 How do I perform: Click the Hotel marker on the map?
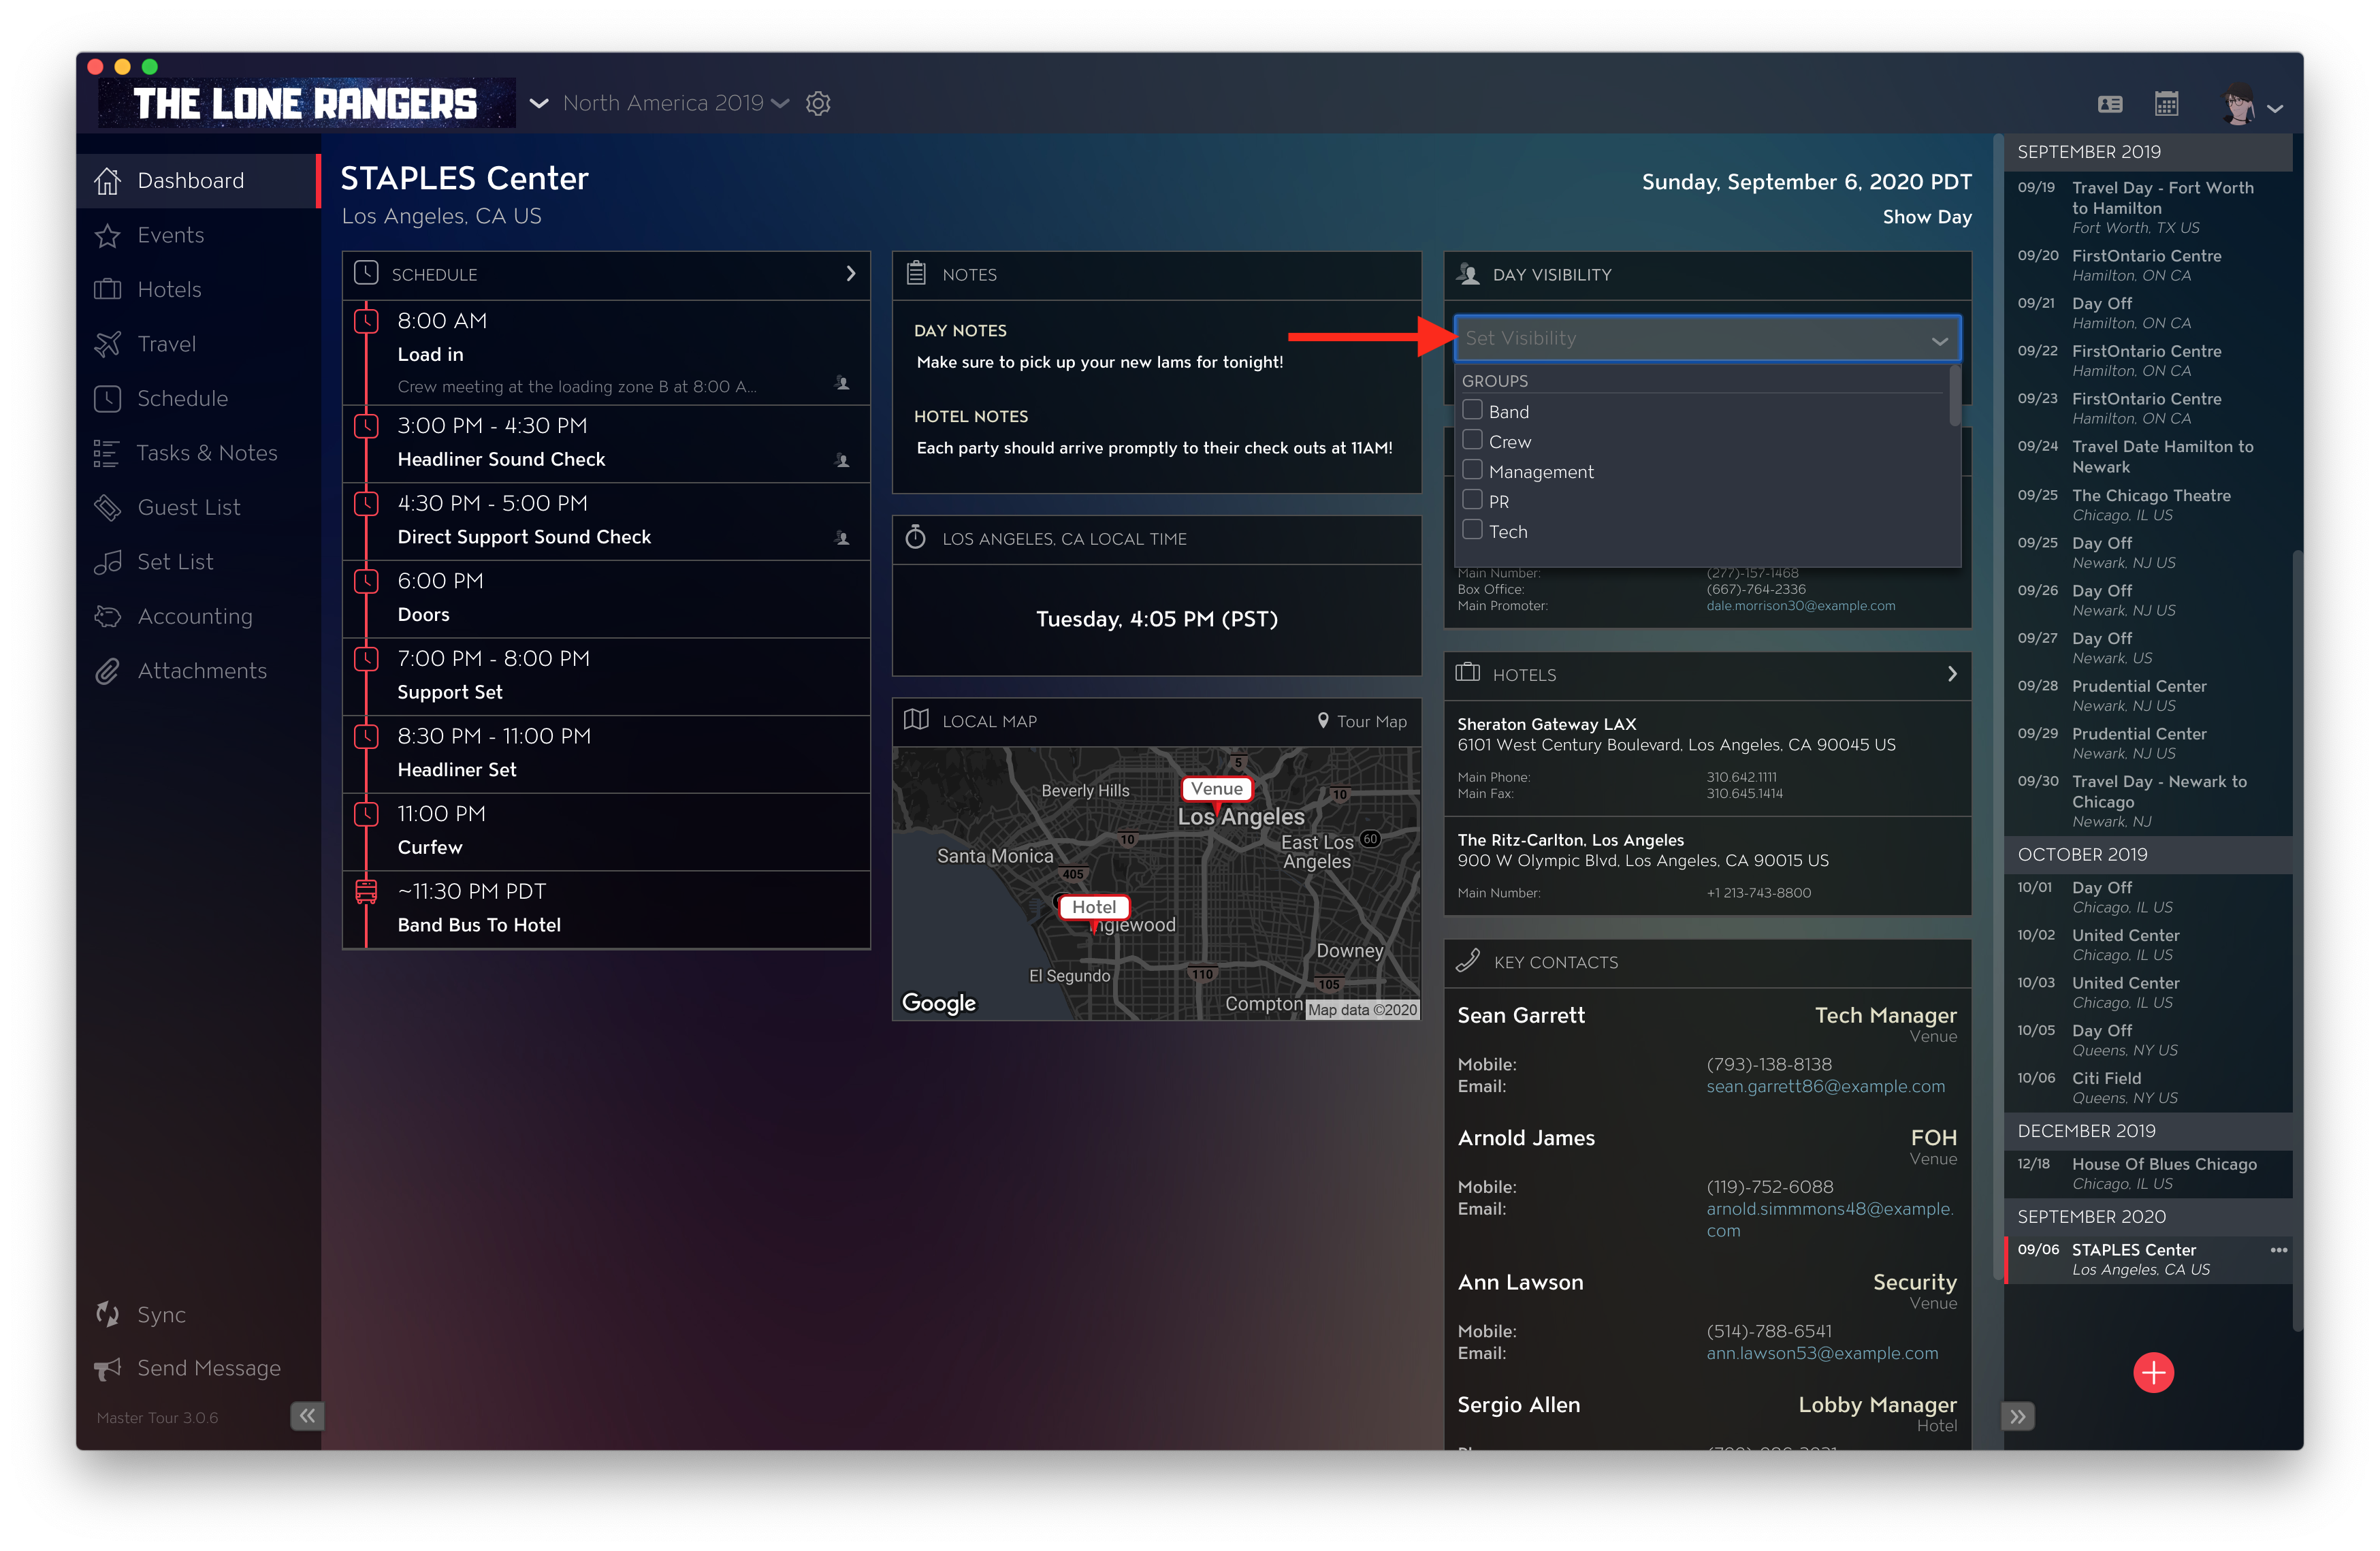[1094, 908]
